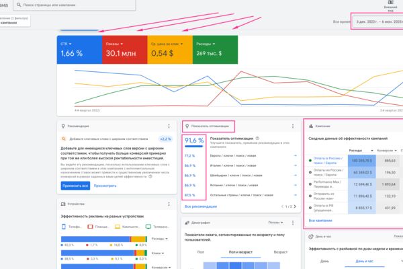Image resolution: width=403 pixels, height=269 pixels.
Task: Click the clock icon of День и час card
Action: 311,236
